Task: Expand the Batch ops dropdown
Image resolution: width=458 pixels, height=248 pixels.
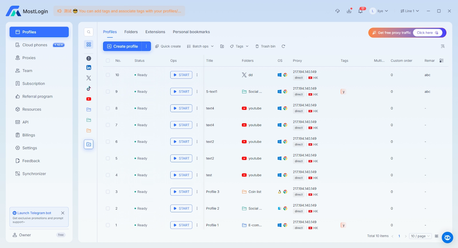Action: click(x=200, y=46)
